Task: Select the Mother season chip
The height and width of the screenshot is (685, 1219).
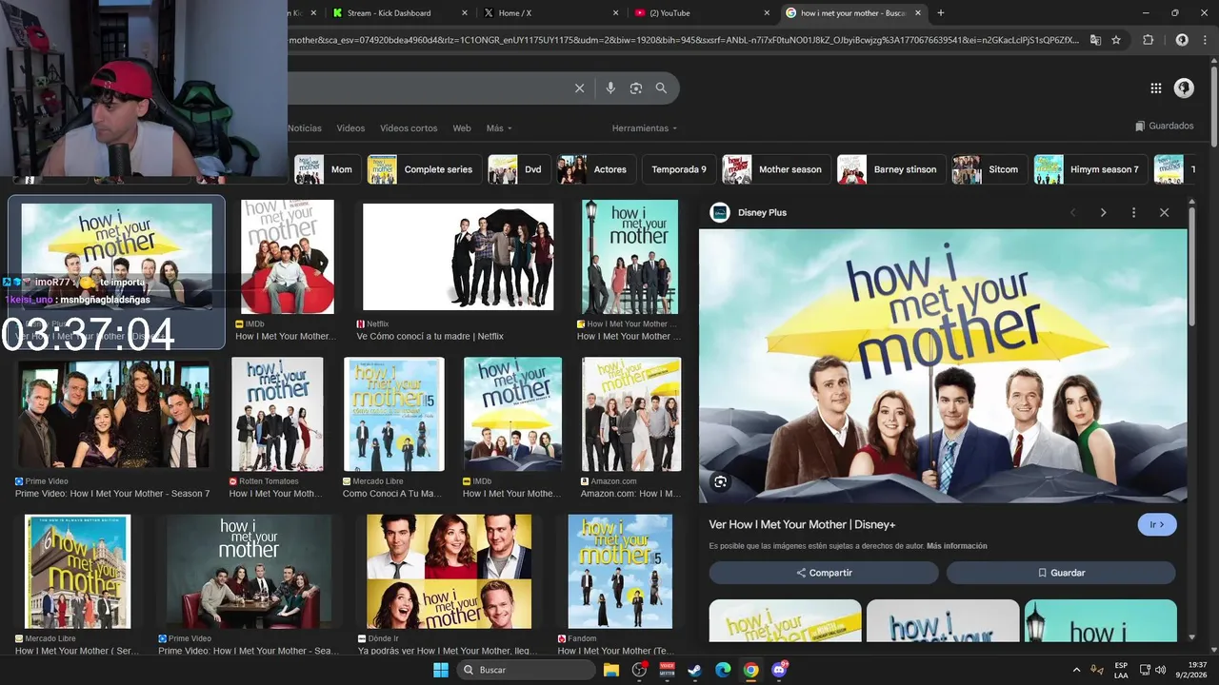Action: pos(775,169)
